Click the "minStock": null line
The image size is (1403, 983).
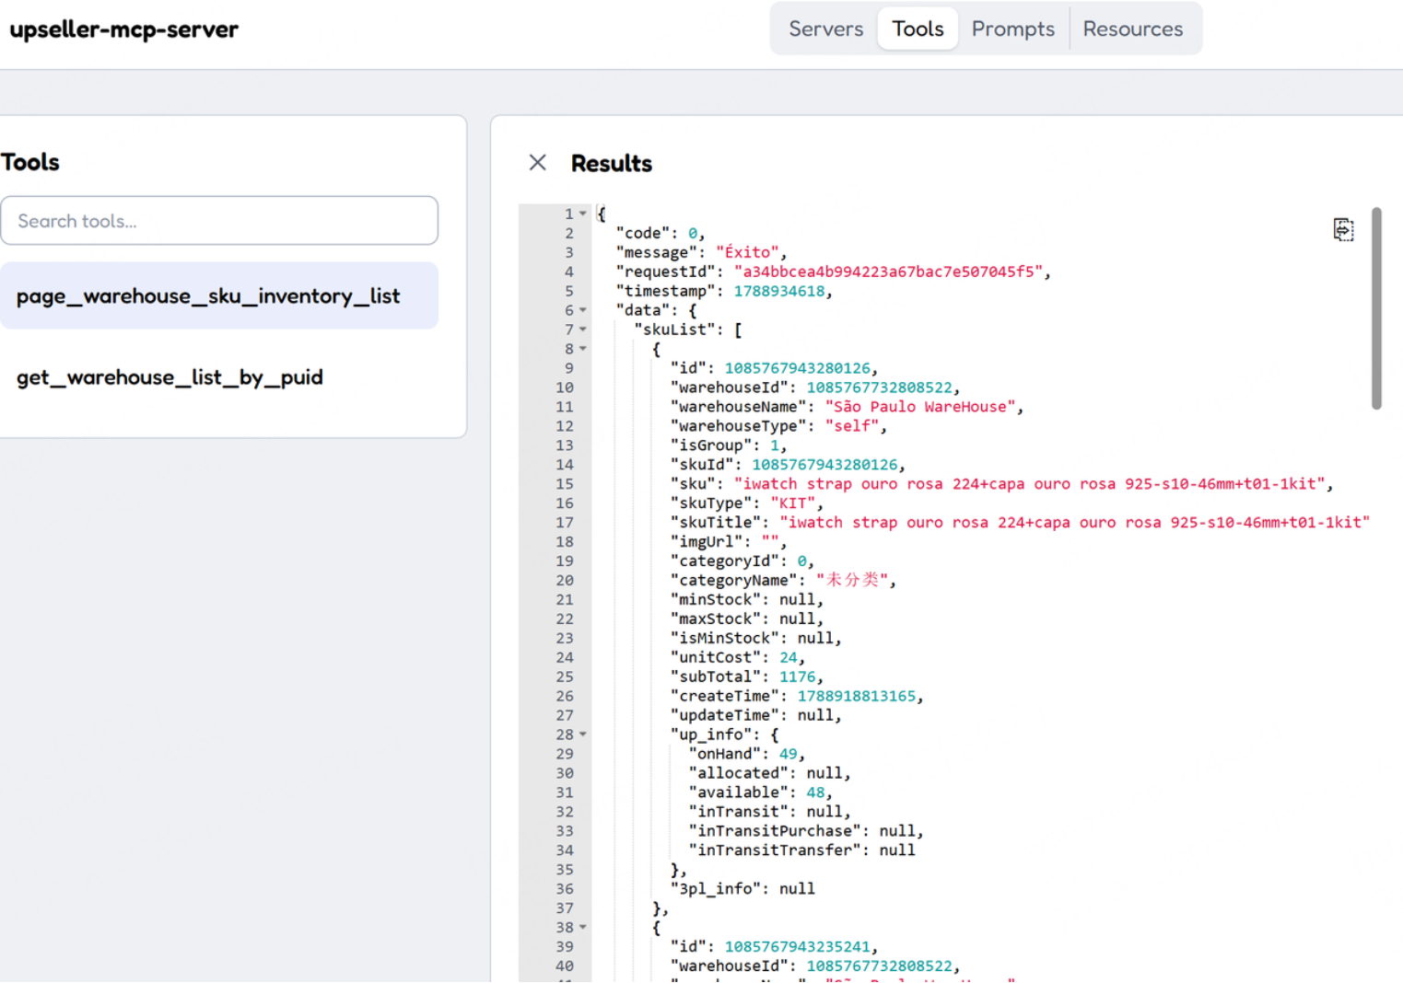click(x=747, y=599)
